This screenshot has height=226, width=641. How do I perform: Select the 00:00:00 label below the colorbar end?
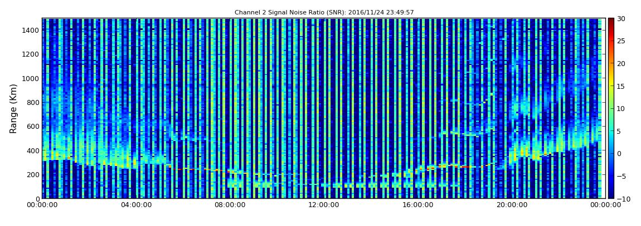(x=605, y=205)
